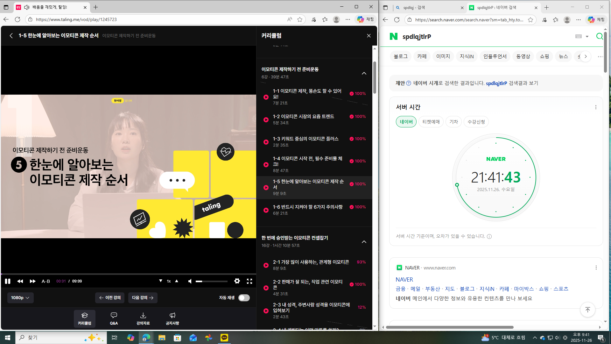Click the video volume slider

(x=211, y=281)
